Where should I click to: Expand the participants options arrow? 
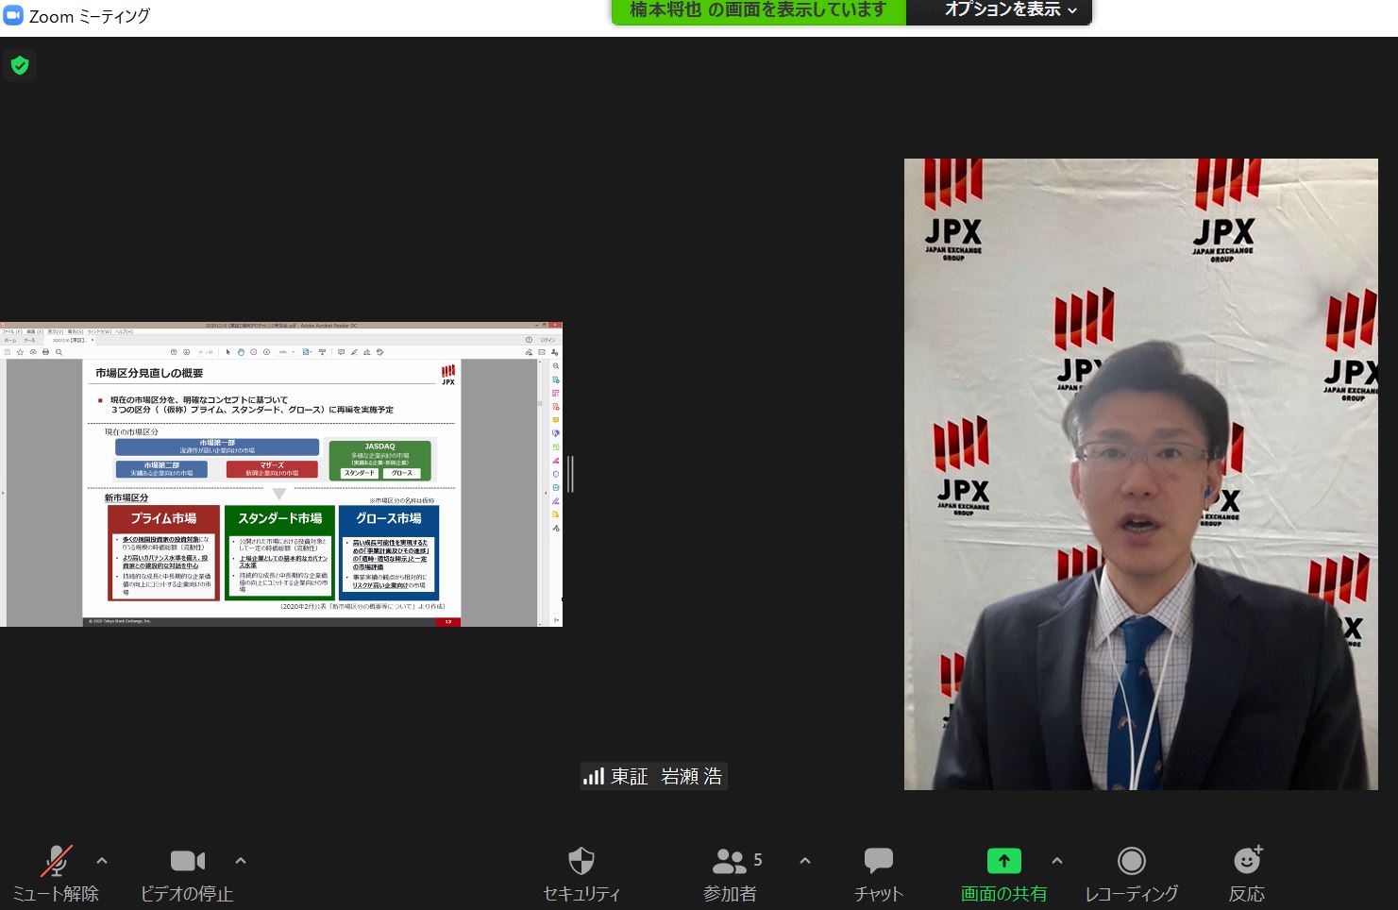point(805,861)
